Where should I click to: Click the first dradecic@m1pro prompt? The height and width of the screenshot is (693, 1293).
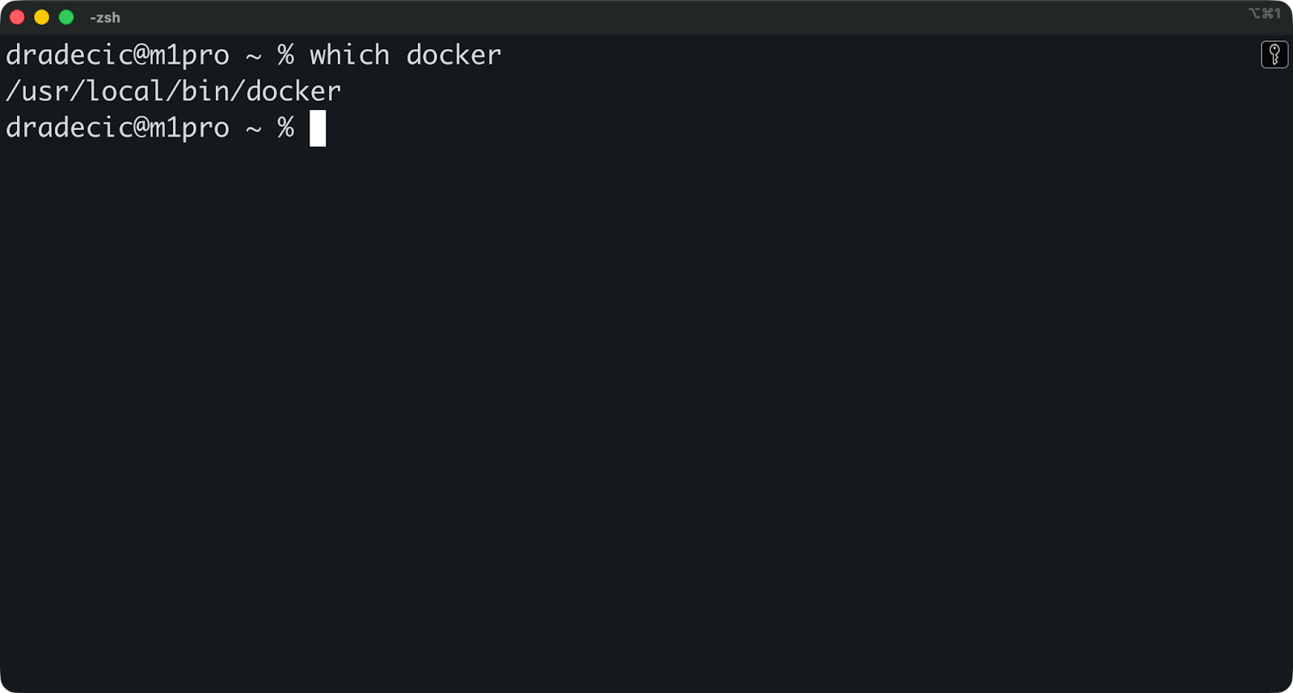[117, 54]
